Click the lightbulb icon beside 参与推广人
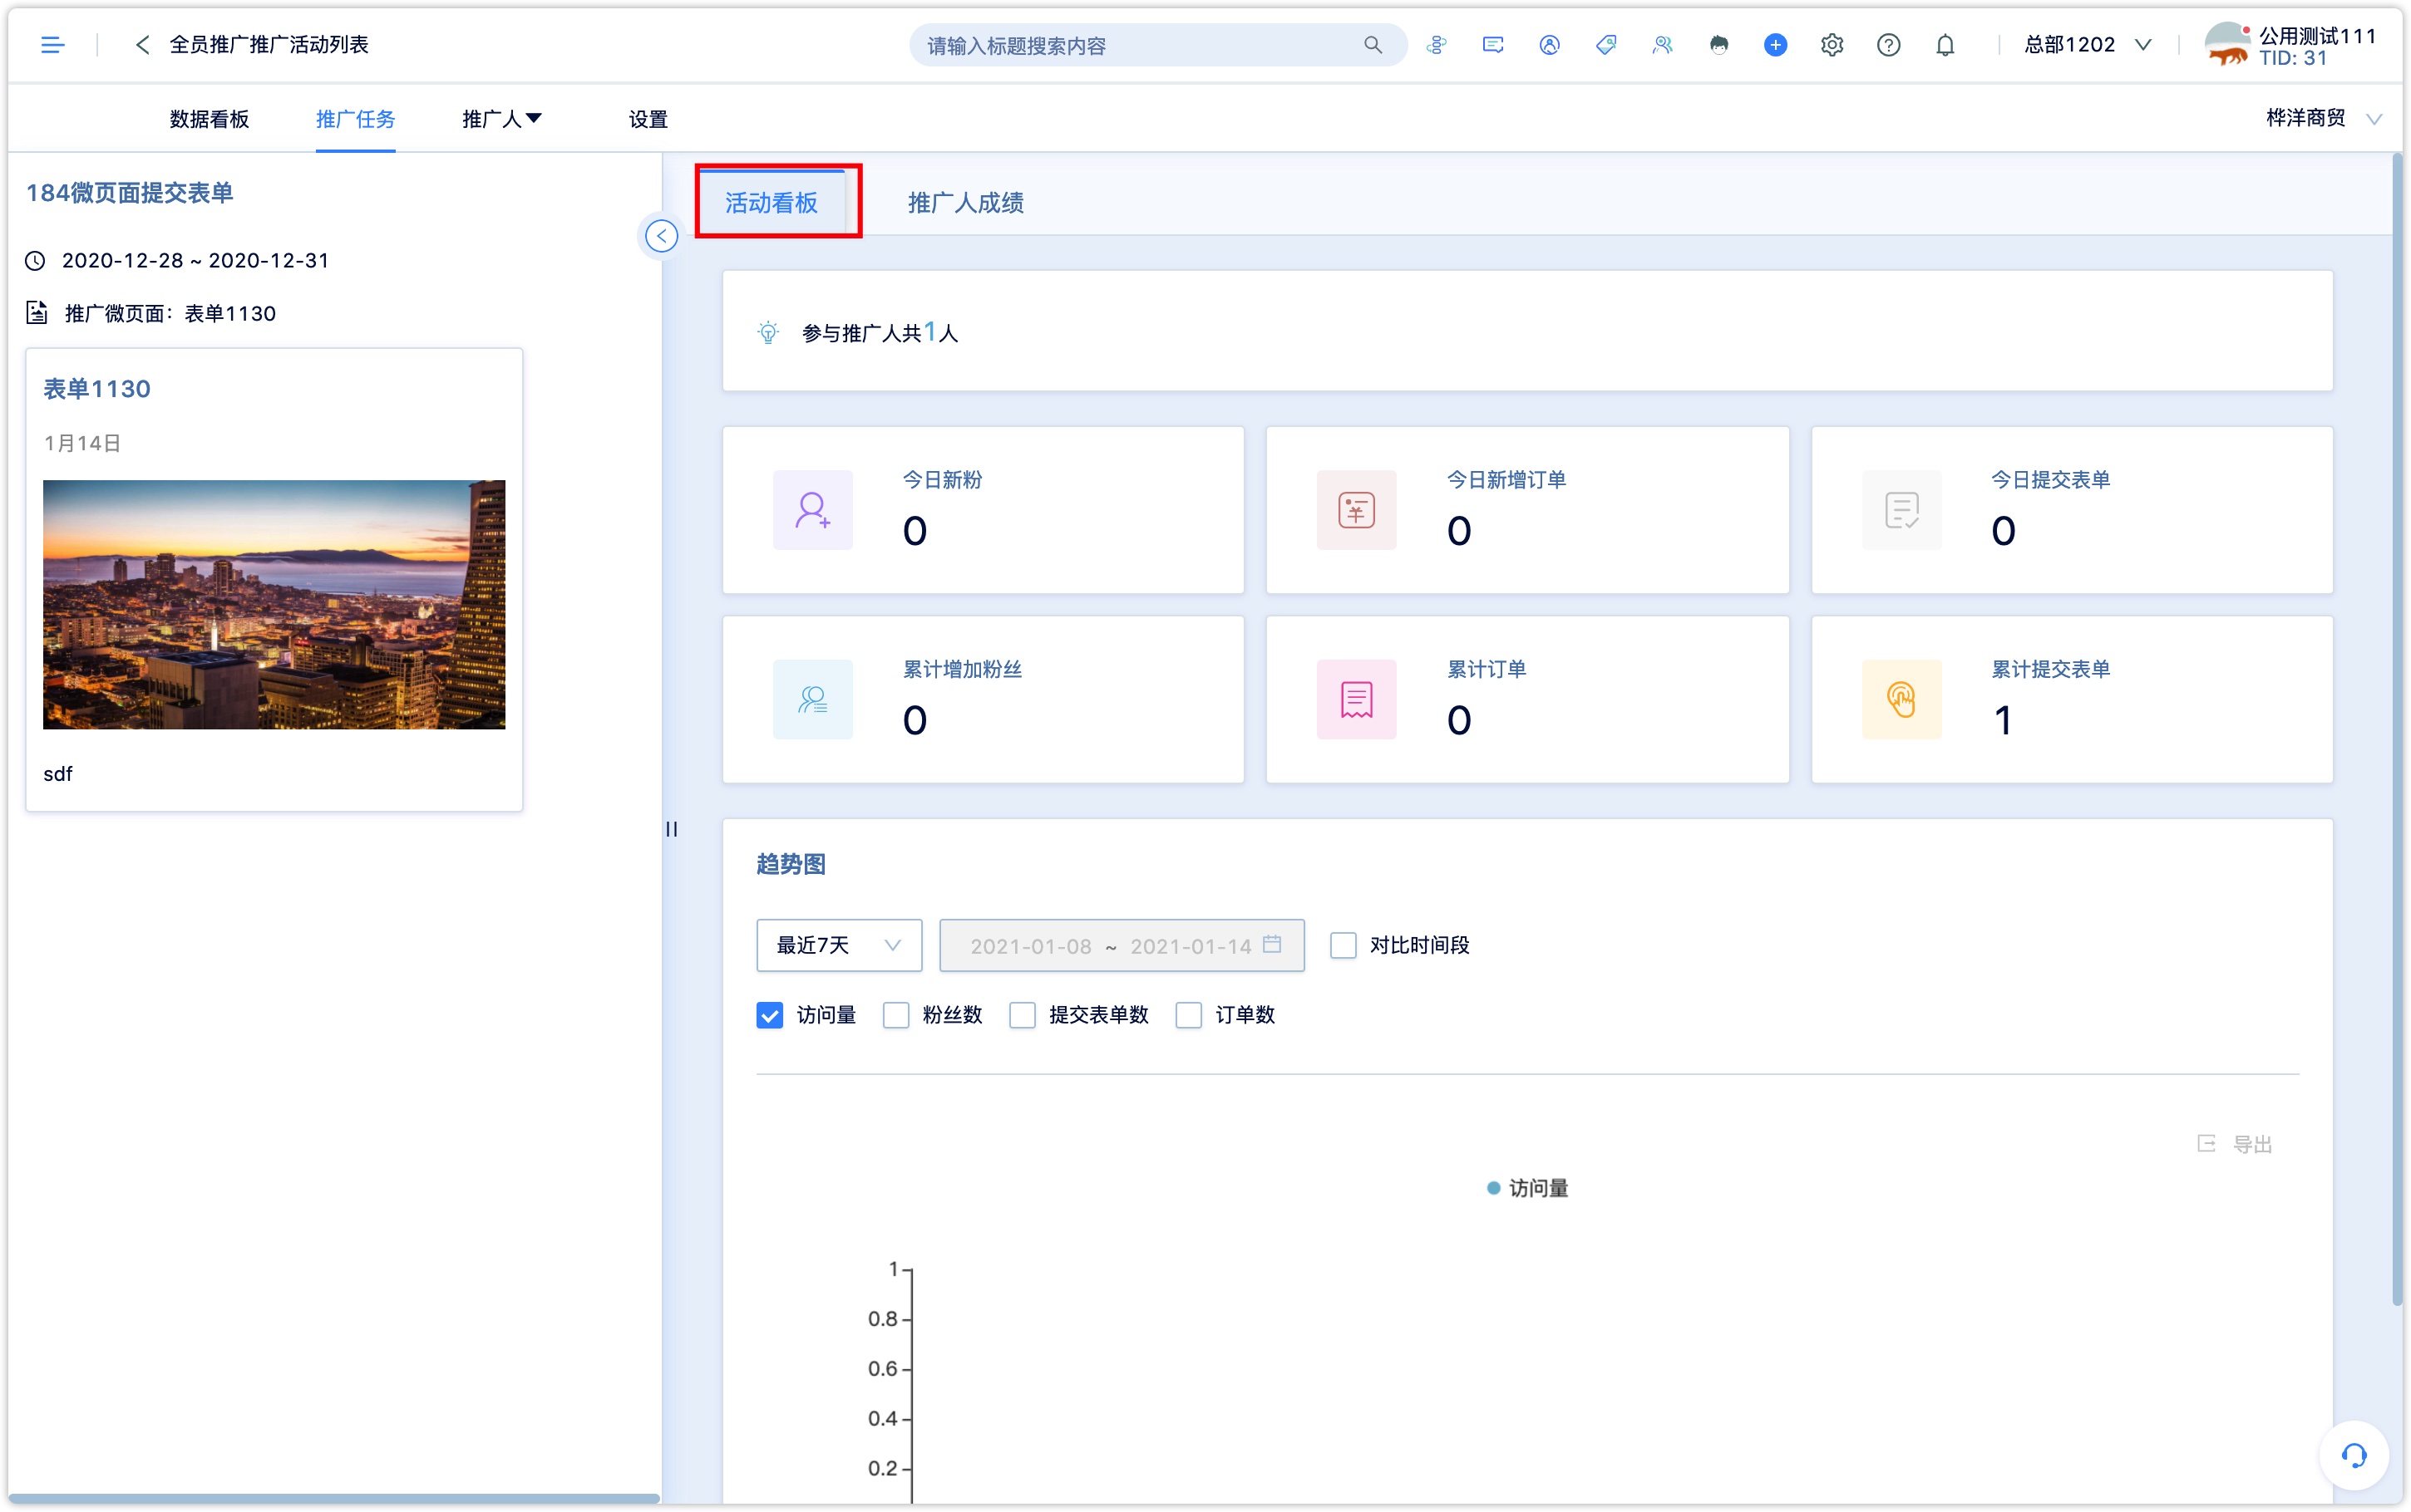Viewport: 2411px width, 1512px height. (x=767, y=332)
